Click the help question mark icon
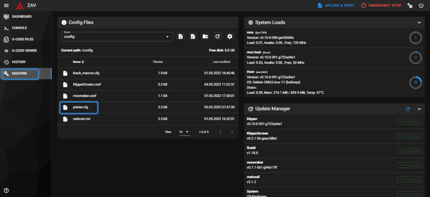430x197 pixels. [x=6, y=191]
